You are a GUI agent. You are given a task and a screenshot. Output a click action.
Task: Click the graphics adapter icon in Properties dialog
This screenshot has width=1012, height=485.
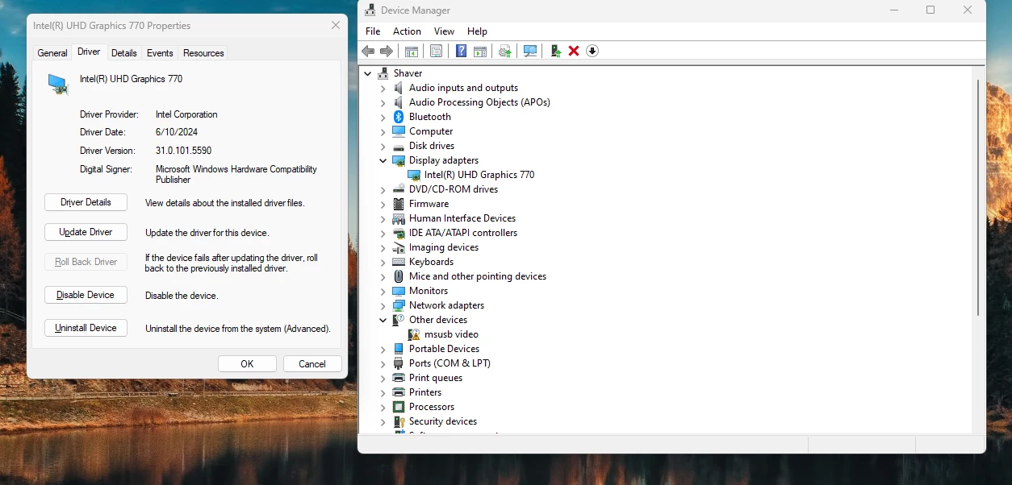point(58,84)
